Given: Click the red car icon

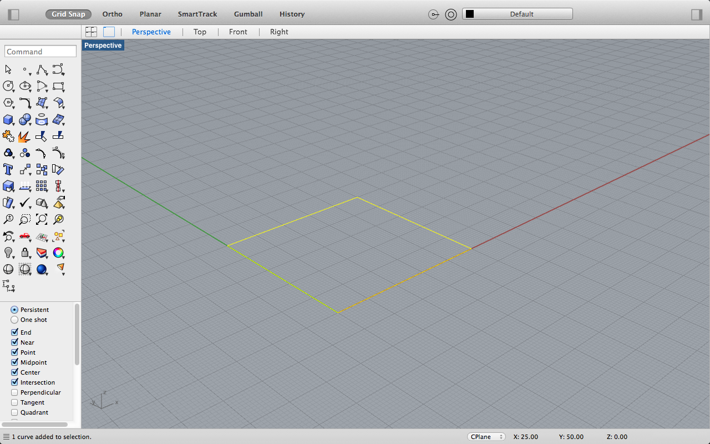Looking at the screenshot, I should pos(25,236).
